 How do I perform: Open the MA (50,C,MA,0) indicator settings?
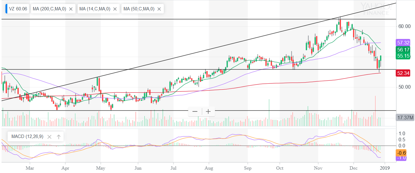[x=138, y=9]
